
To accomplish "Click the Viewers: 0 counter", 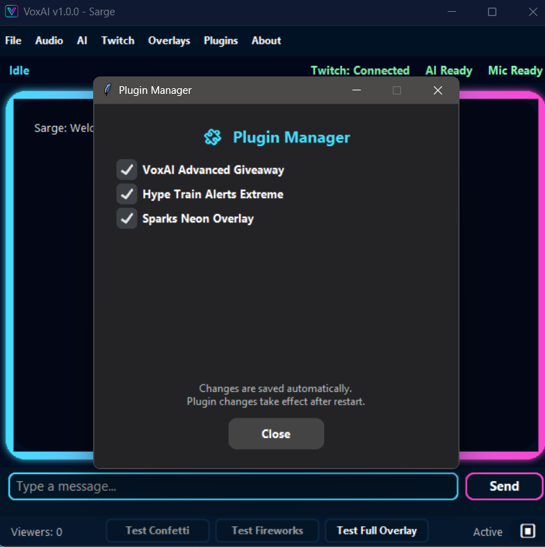I will [37, 532].
